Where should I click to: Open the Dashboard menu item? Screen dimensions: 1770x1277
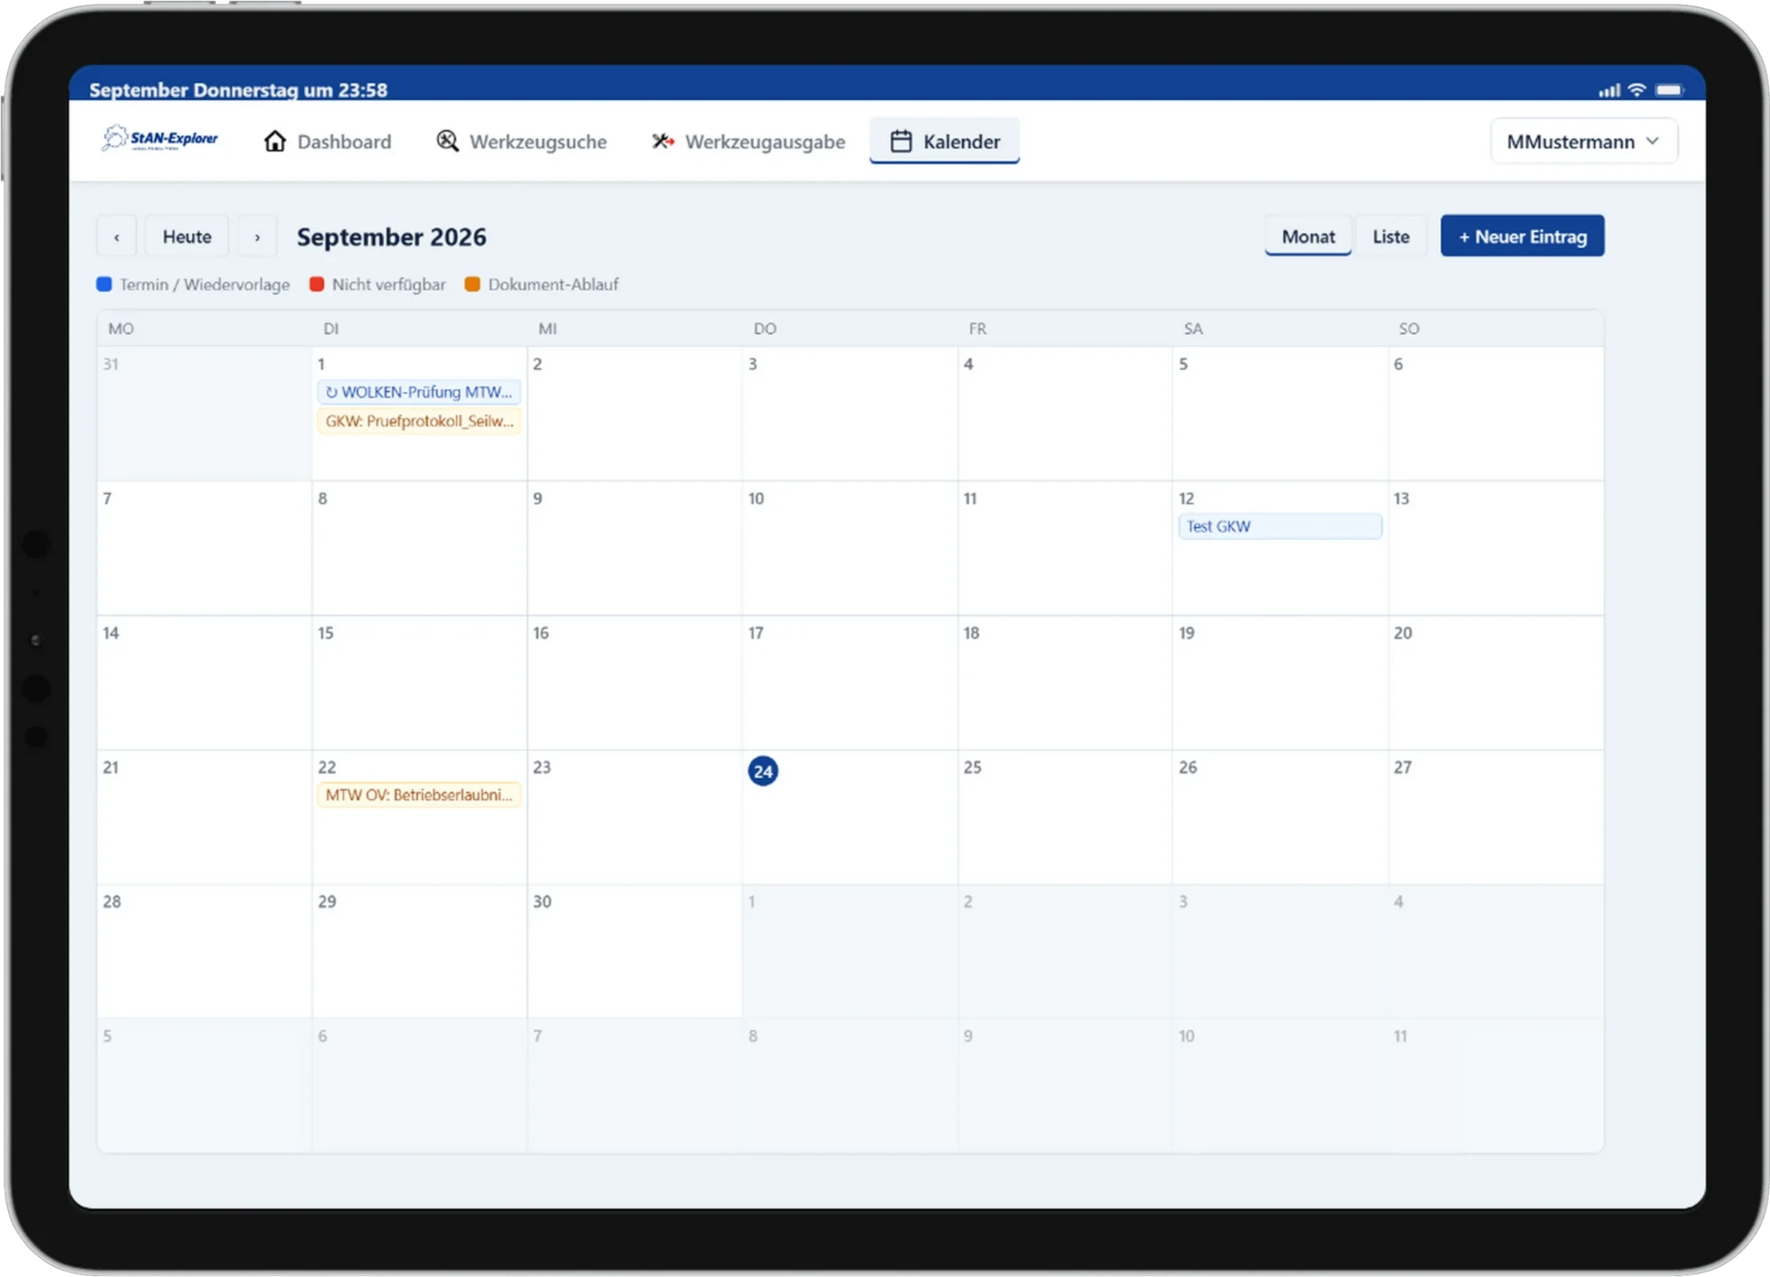pos(327,142)
